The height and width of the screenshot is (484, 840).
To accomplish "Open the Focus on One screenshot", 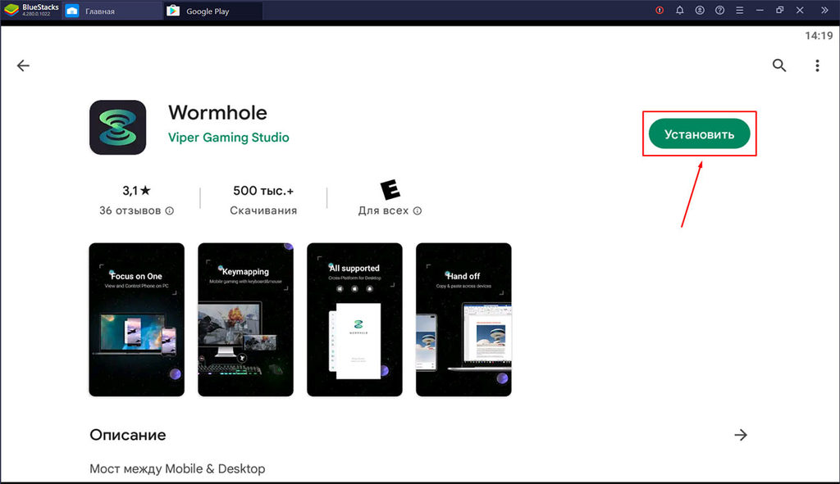I will [x=137, y=319].
